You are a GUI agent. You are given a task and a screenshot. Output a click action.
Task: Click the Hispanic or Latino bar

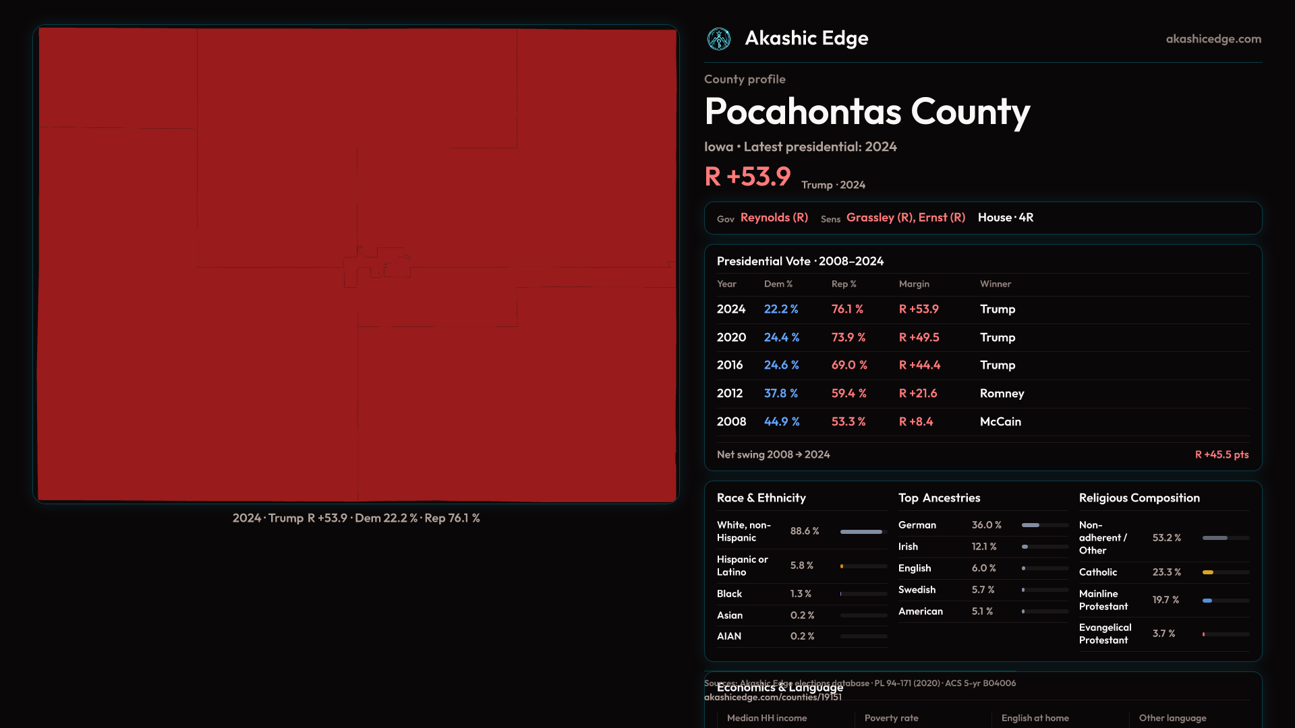coord(842,566)
